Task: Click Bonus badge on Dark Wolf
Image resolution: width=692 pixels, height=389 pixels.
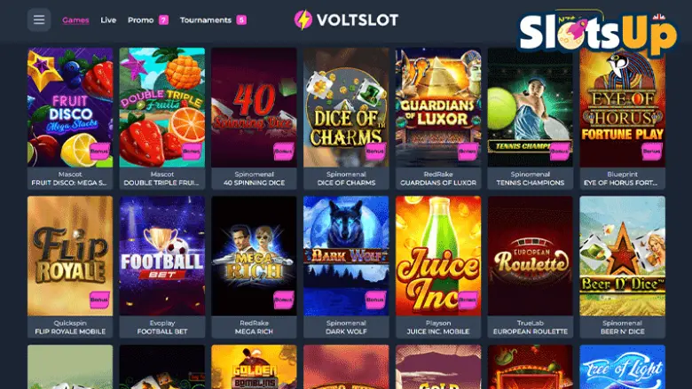Action: [375, 300]
